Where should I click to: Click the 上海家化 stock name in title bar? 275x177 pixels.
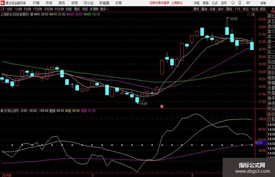click(x=177, y=3)
